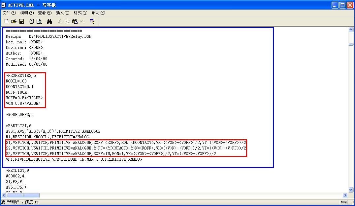Viewport: 355px width, 206px height.
Task: Click the vertical scrollbar up arrow
Action: 351,30
